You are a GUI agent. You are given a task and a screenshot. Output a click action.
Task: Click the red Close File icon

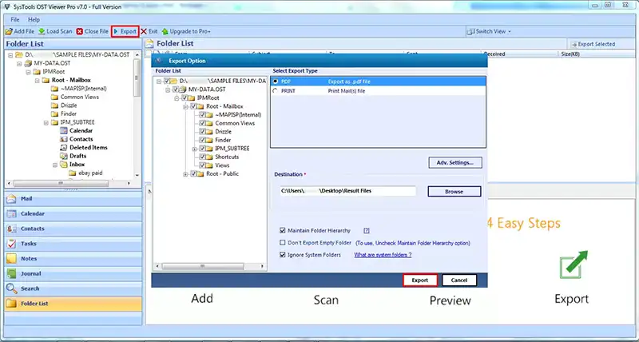tap(79, 31)
